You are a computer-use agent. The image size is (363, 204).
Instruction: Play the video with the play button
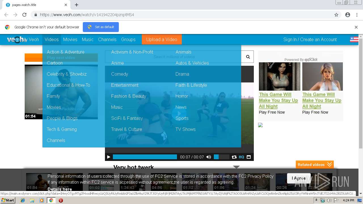109,157
